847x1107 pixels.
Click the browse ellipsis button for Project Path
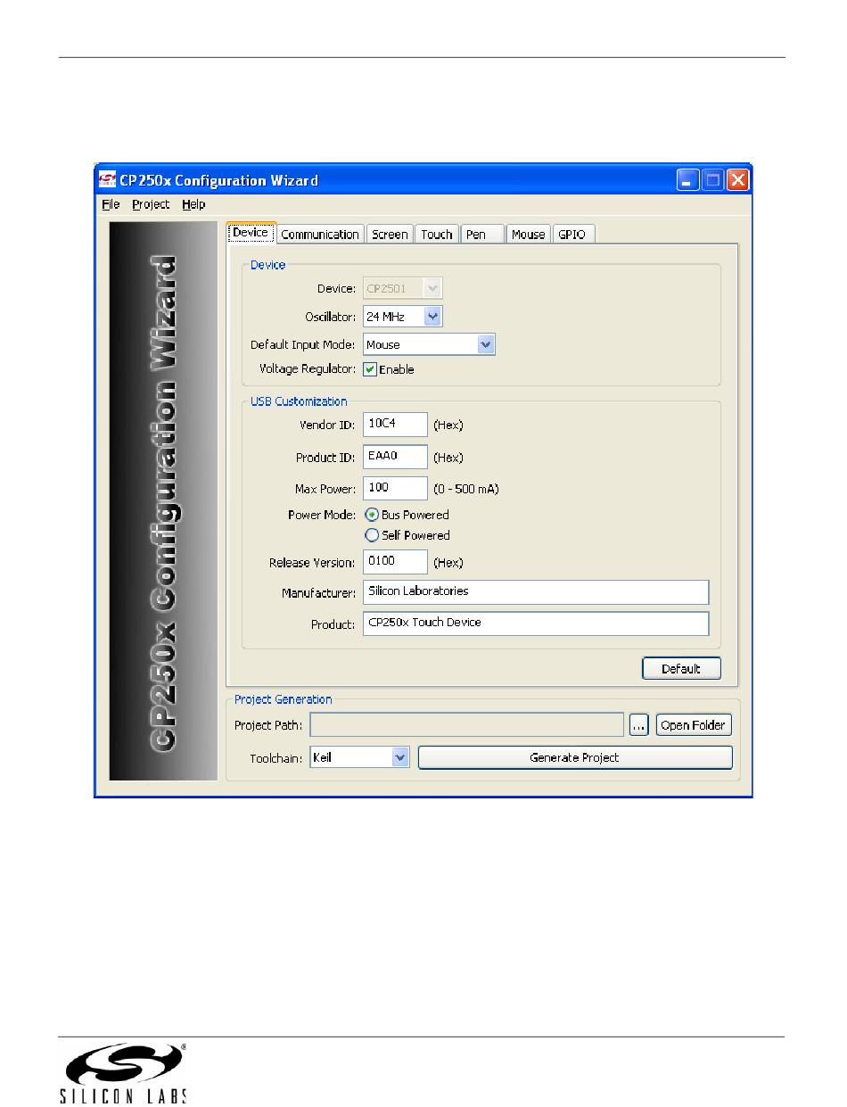pyautogui.click(x=638, y=725)
